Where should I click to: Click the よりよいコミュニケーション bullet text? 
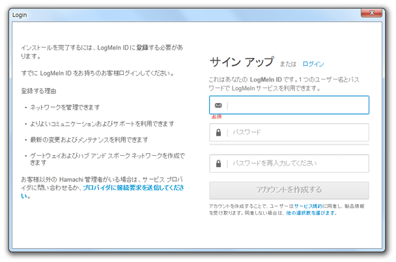click(102, 124)
